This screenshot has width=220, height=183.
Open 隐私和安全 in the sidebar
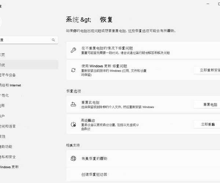[x=29, y=157]
